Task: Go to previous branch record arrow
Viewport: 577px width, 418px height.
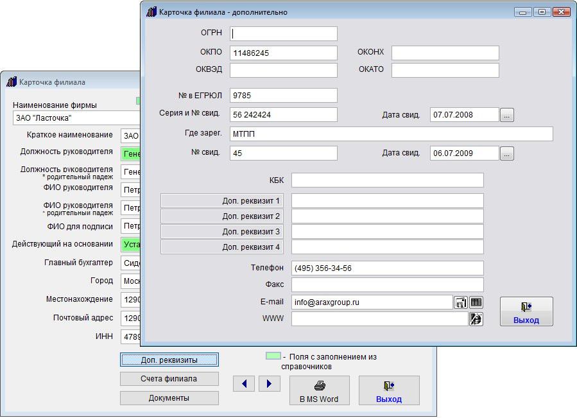Action: coord(244,384)
